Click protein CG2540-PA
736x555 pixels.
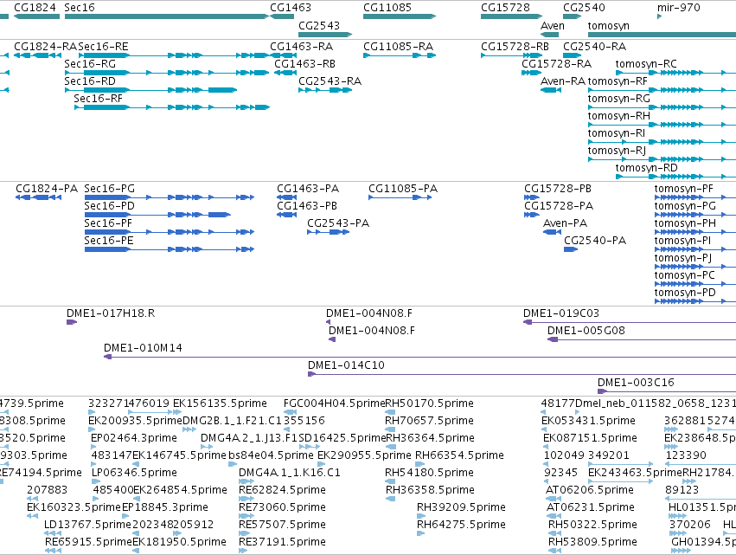[x=595, y=241]
